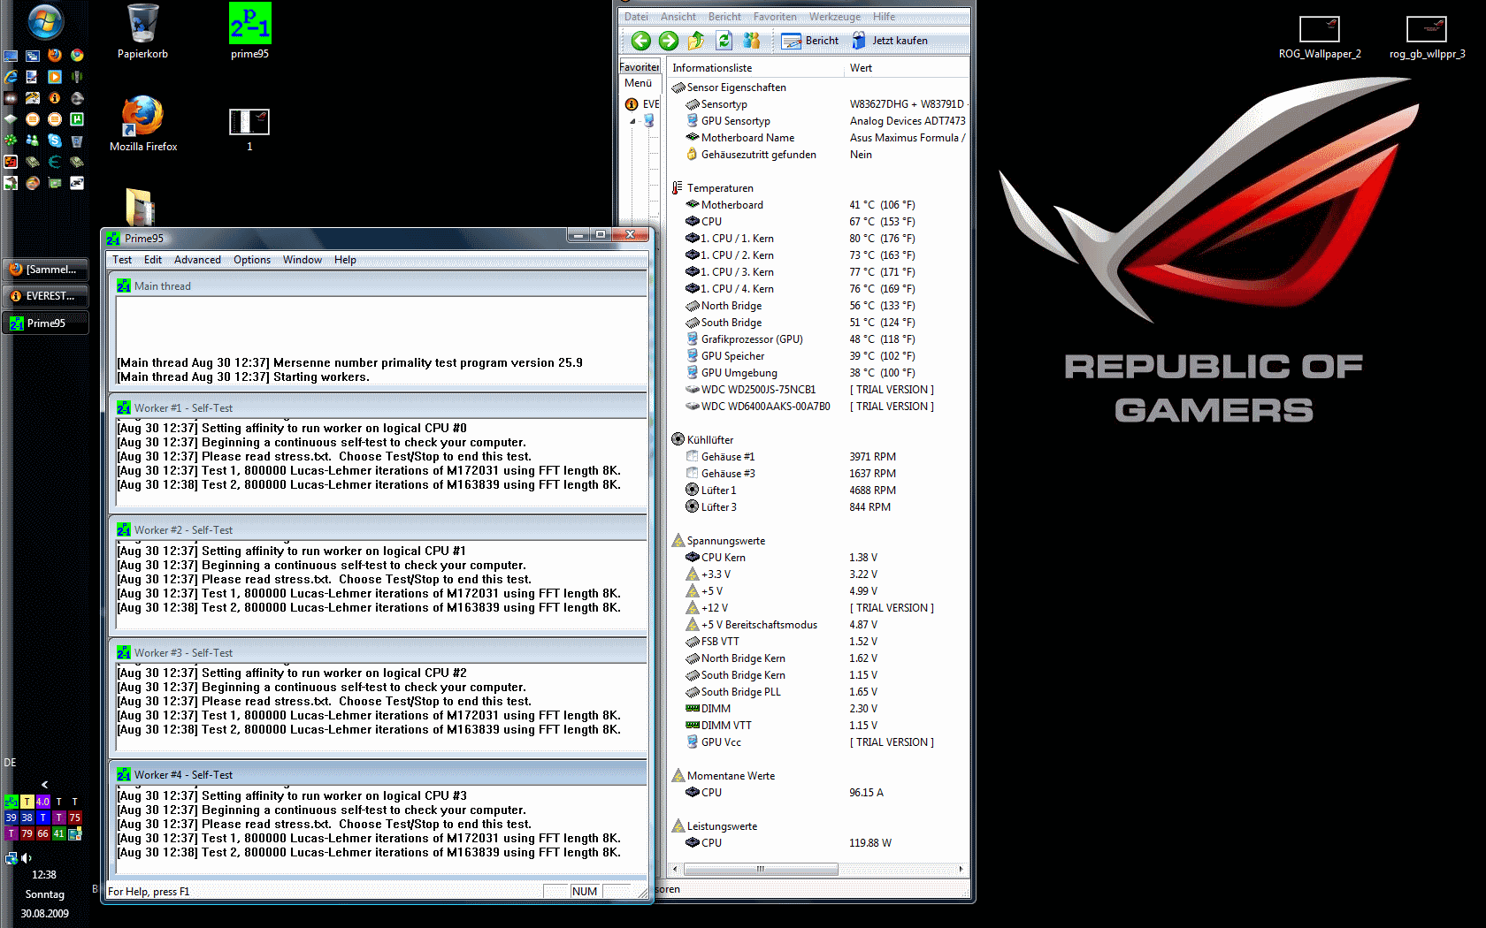Select the rog_gb_wllppr_3 desktop file

[x=1427, y=38]
